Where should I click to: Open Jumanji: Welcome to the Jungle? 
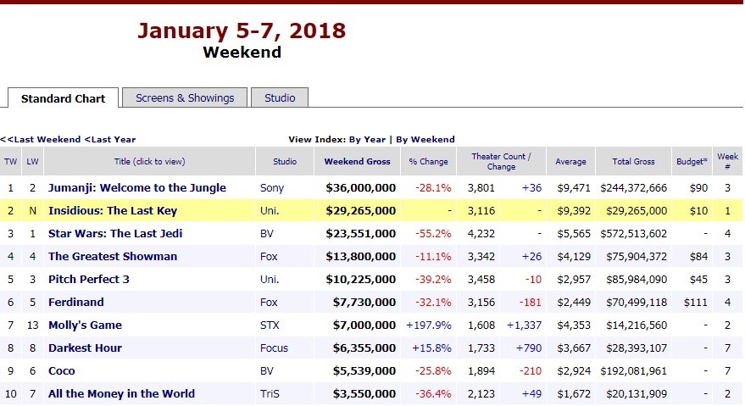point(136,187)
